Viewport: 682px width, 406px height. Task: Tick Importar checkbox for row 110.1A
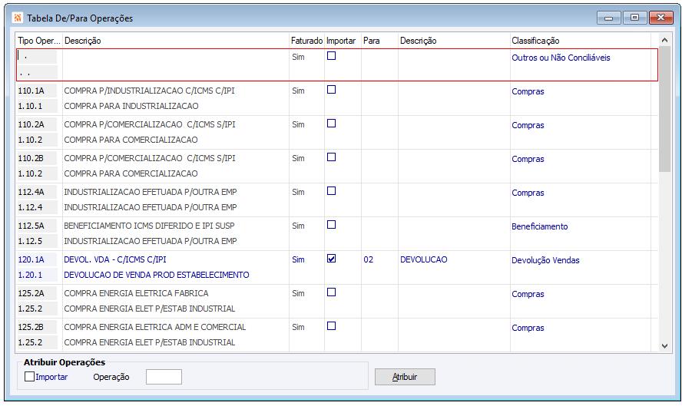click(332, 90)
